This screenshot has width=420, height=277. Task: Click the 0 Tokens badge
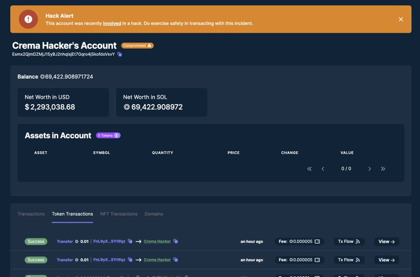(108, 135)
